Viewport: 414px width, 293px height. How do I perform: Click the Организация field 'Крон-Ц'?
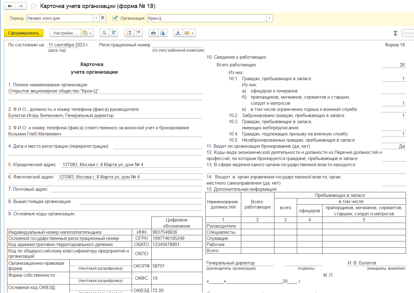coord(207,18)
